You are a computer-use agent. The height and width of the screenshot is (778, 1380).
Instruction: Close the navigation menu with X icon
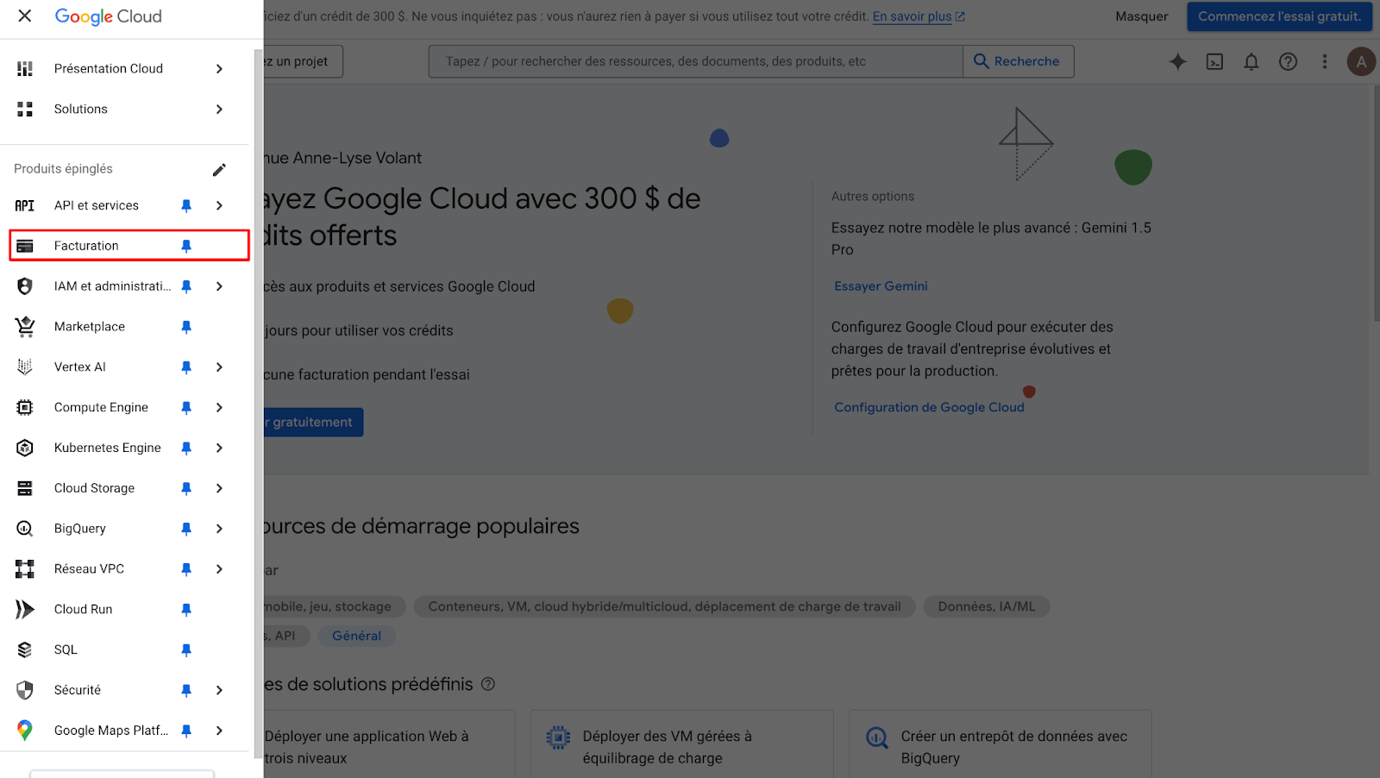pyautogui.click(x=25, y=16)
